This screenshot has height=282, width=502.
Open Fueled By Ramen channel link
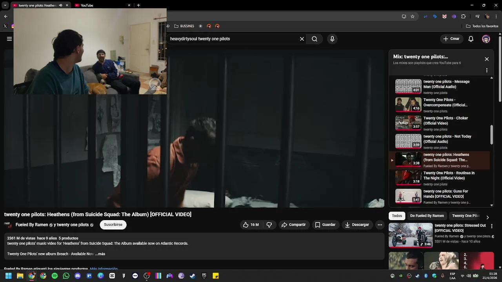32,225
